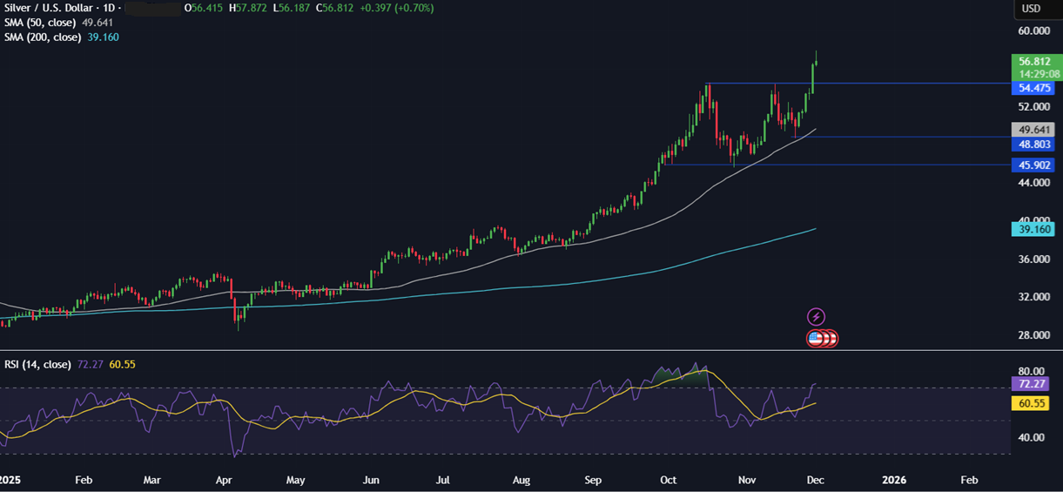This screenshot has width=1063, height=492.
Task: Open the US flag economic events marker
Action: click(816, 338)
